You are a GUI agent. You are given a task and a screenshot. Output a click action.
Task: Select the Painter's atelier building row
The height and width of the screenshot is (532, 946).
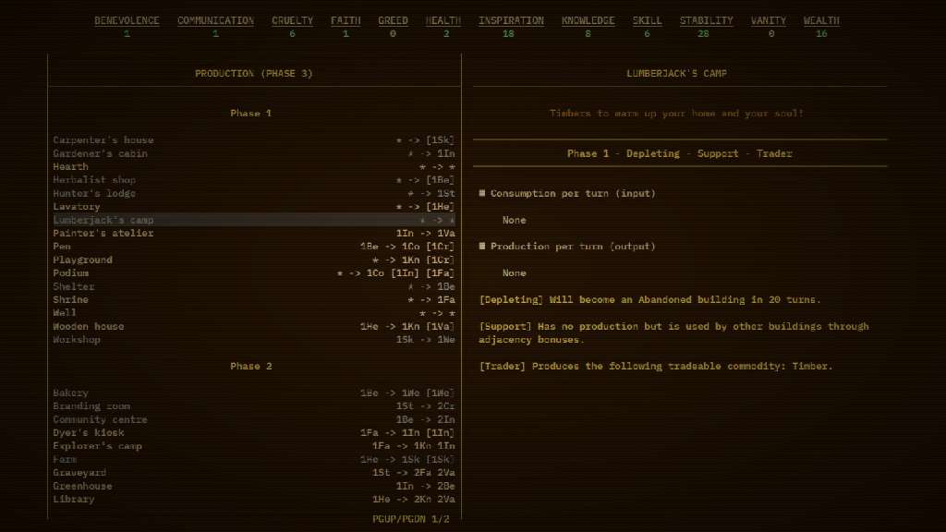tap(103, 234)
